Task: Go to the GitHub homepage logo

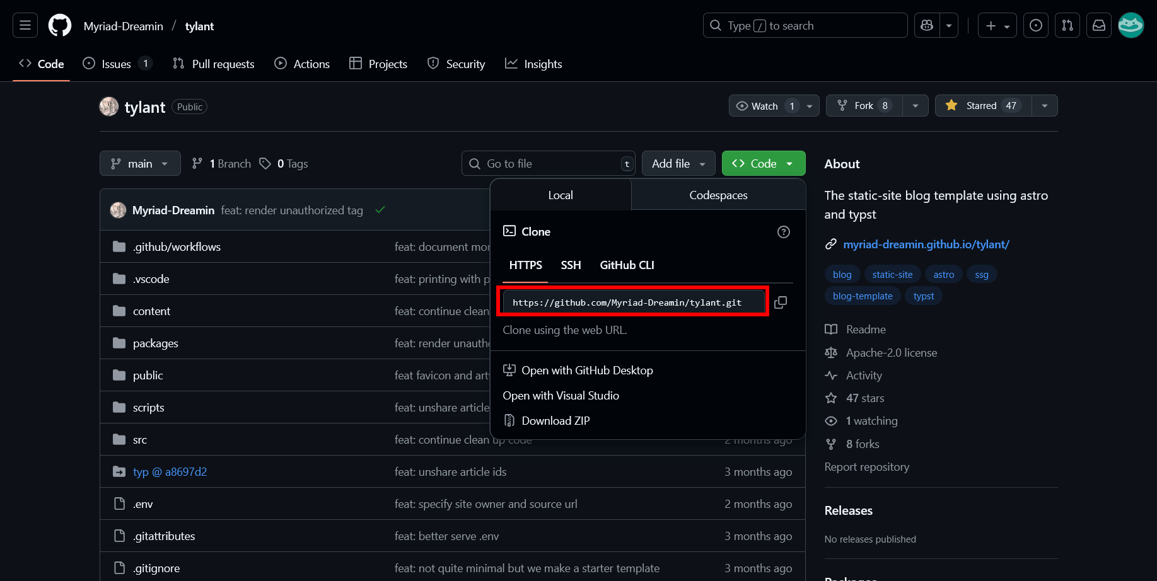Action: (x=60, y=26)
